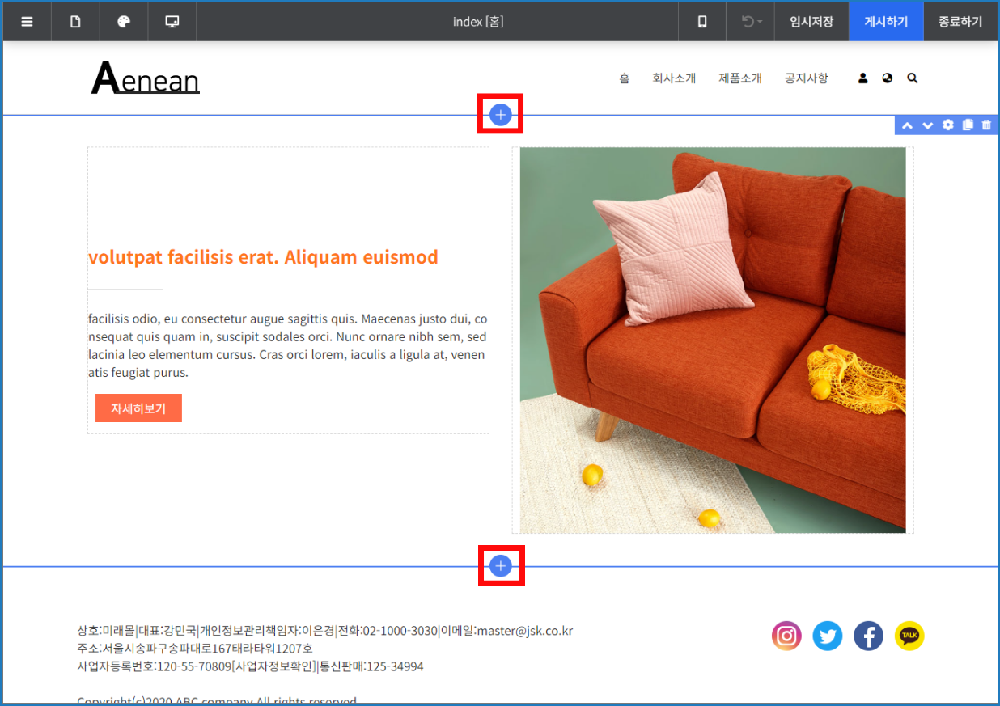Click the page document icon
This screenshot has width=1000, height=706.
(75, 22)
